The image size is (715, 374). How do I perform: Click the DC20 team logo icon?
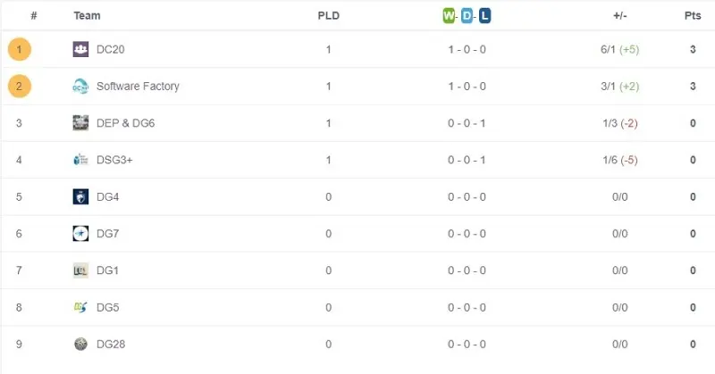point(80,50)
